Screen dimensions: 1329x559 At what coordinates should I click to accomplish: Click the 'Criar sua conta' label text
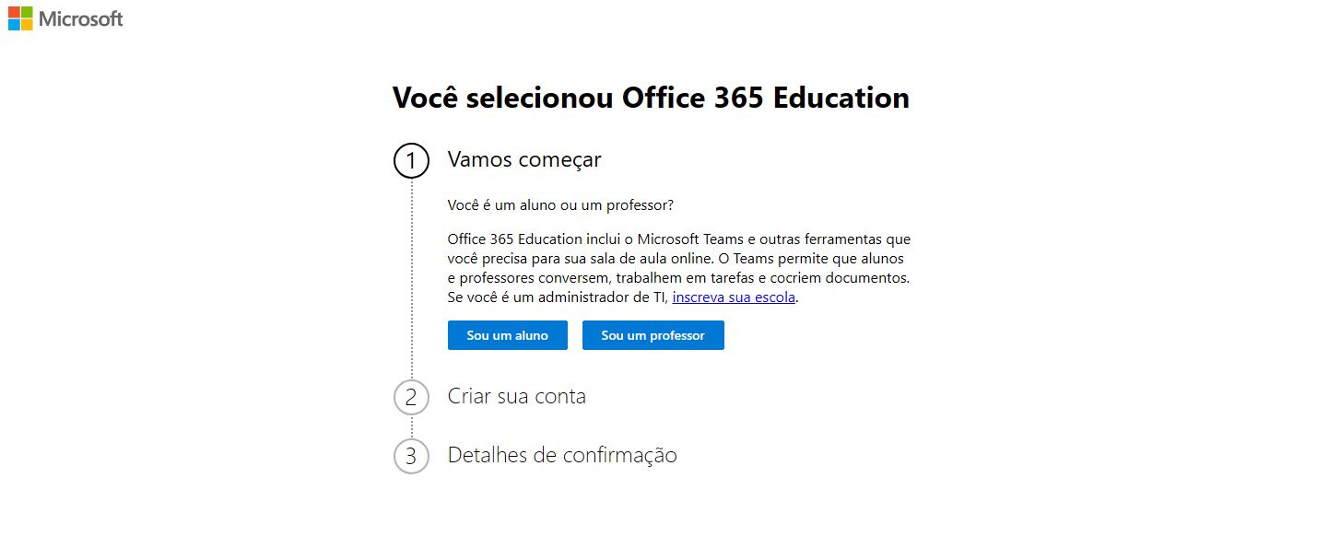pos(517,396)
